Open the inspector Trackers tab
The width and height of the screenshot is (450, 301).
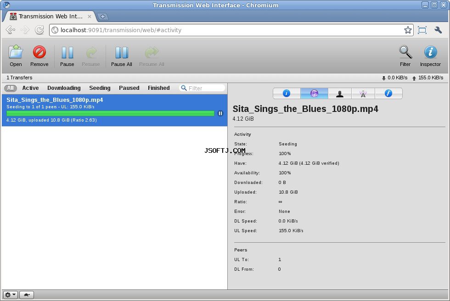tap(363, 94)
